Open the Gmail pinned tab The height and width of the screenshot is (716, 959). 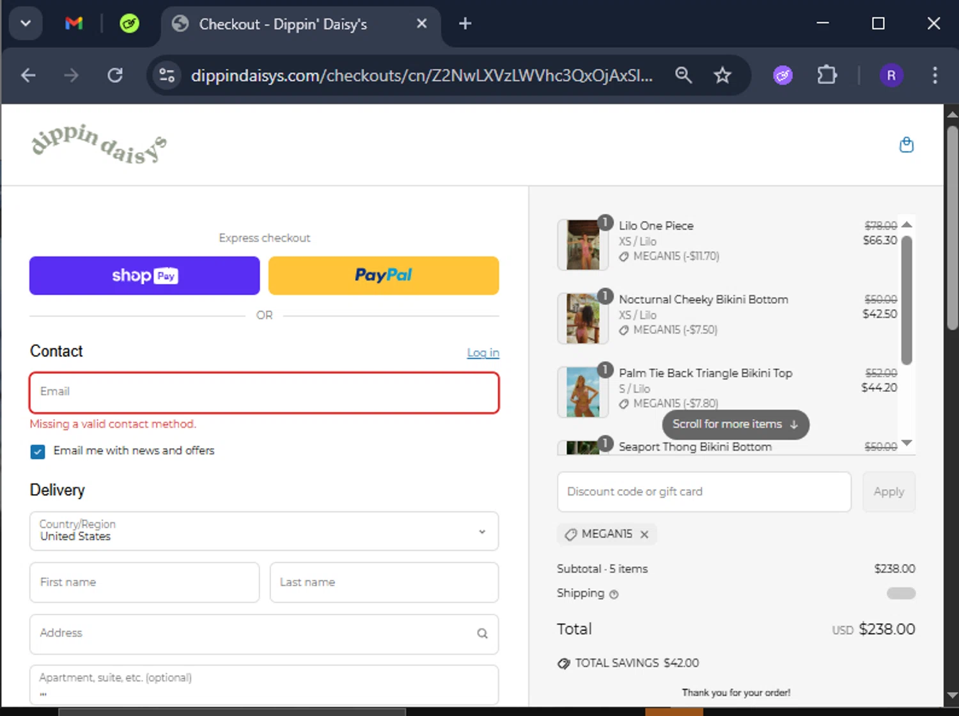[x=74, y=24]
